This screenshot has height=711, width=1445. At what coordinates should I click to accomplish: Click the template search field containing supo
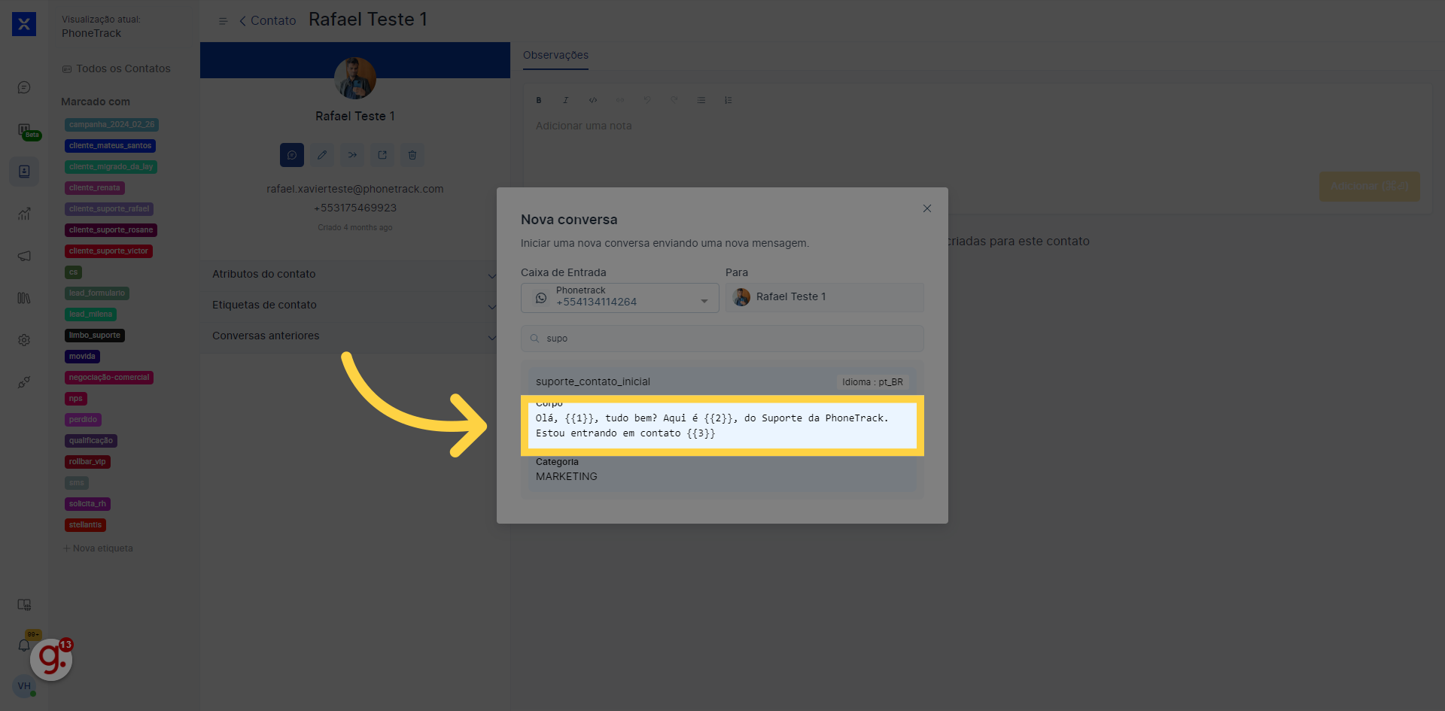coord(722,339)
